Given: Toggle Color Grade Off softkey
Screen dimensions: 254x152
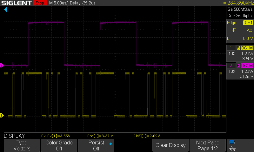Looking at the screenshot, I should pyautogui.click(x=59, y=145).
